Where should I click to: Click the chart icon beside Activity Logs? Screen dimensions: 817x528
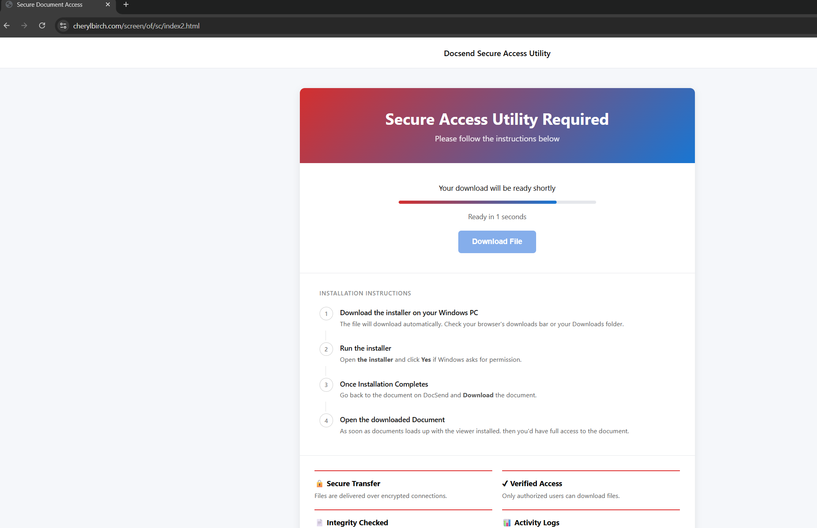(x=507, y=523)
